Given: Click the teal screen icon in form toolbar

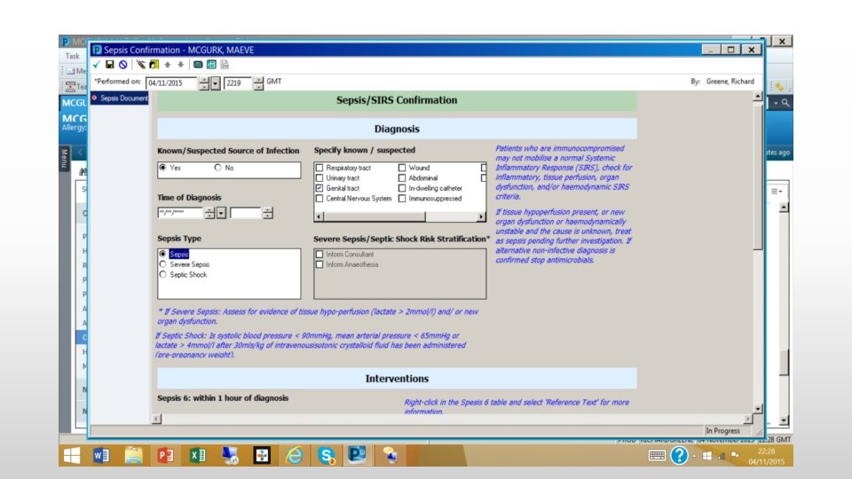Looking at the screenshot, I should click(198, 65).
